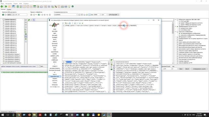The width and height of the screenshot is (209, 117).
Task: Click отмена in the dialog list
Action: click(x=55, y=83)
